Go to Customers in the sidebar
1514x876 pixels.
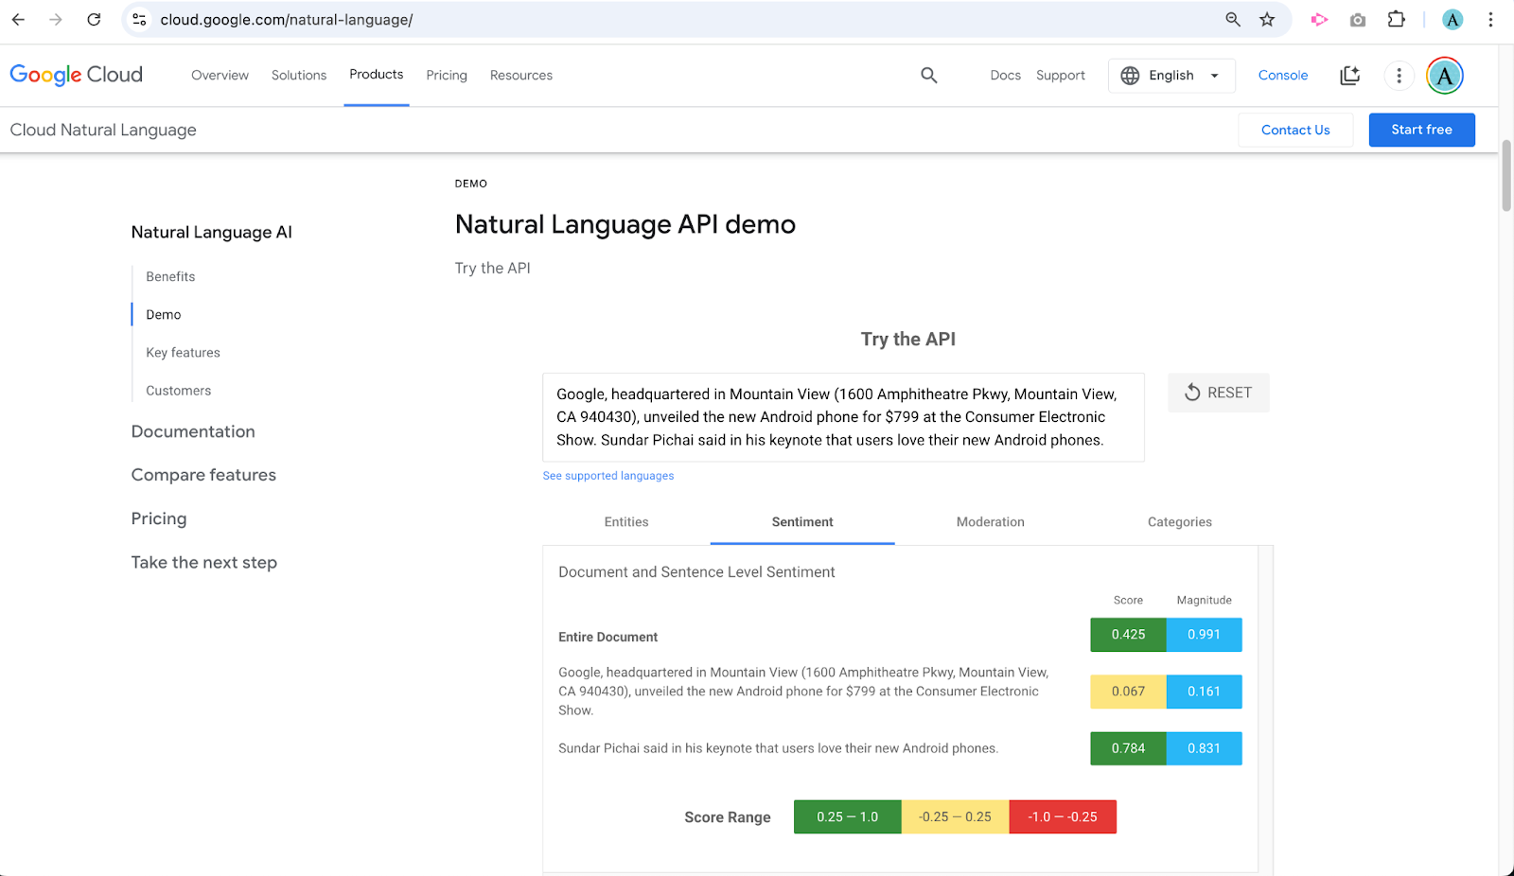[179, 391]
